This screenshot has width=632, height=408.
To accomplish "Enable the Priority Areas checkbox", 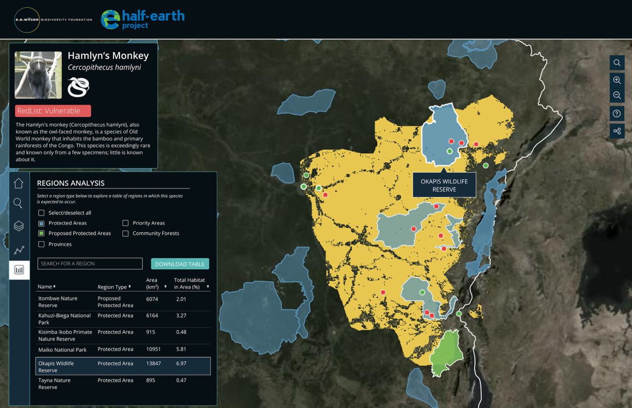I will coord(125,223).
